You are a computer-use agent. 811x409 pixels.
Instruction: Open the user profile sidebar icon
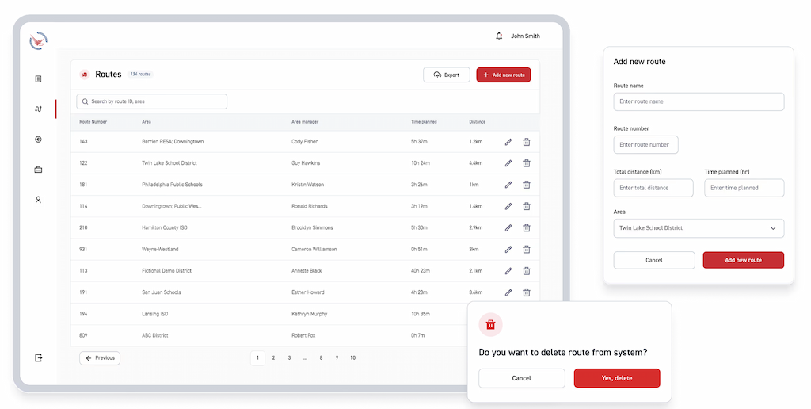tap(38, 200)
